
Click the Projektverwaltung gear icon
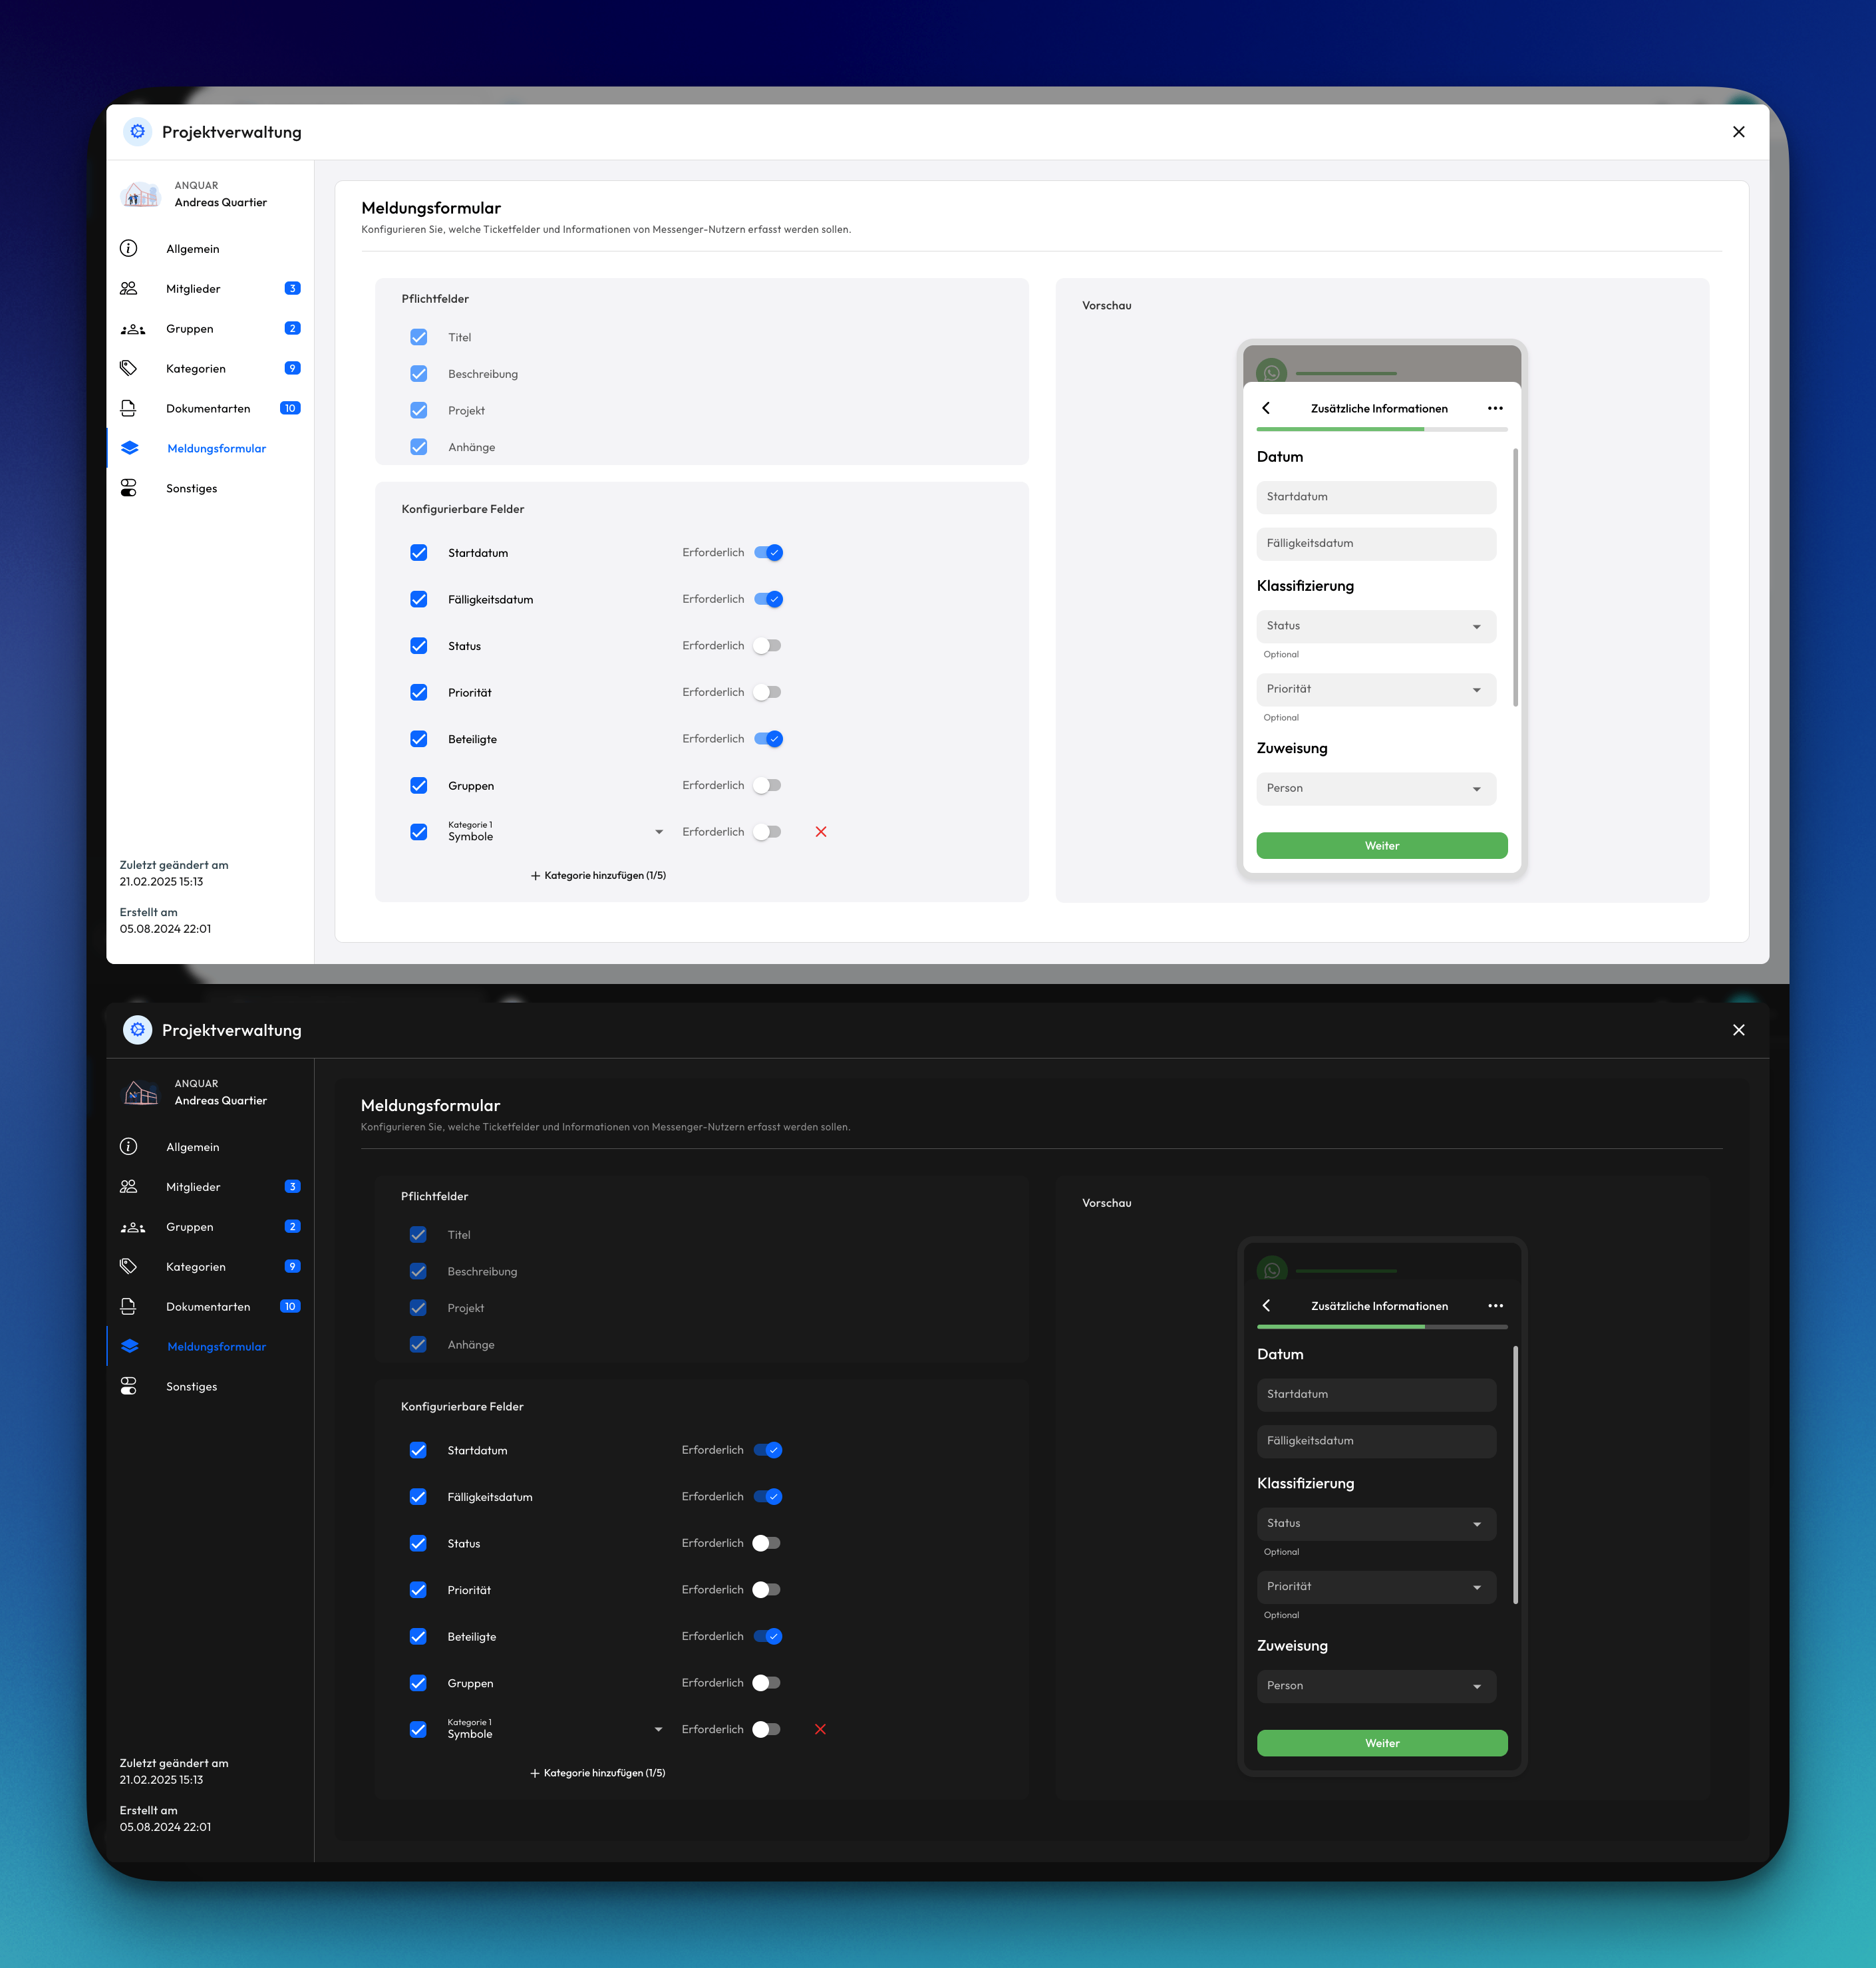(137, 131)
